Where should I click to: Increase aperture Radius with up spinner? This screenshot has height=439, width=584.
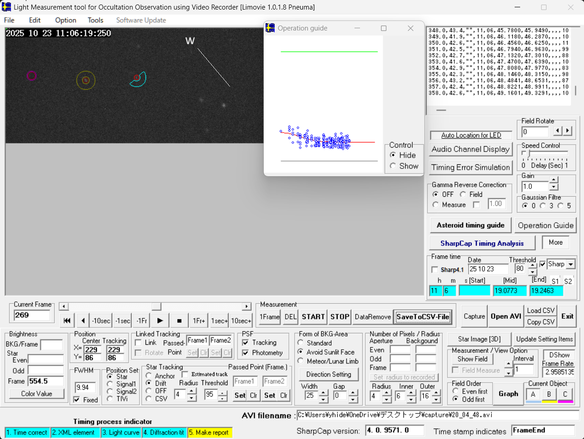[386, 393]
